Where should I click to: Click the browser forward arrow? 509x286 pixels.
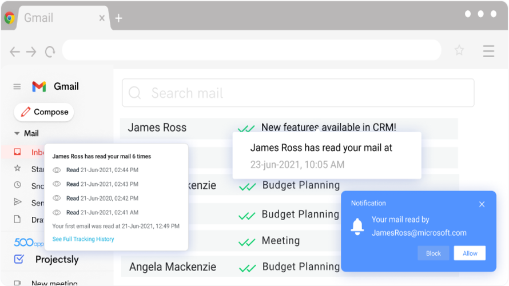pos(31,51)
